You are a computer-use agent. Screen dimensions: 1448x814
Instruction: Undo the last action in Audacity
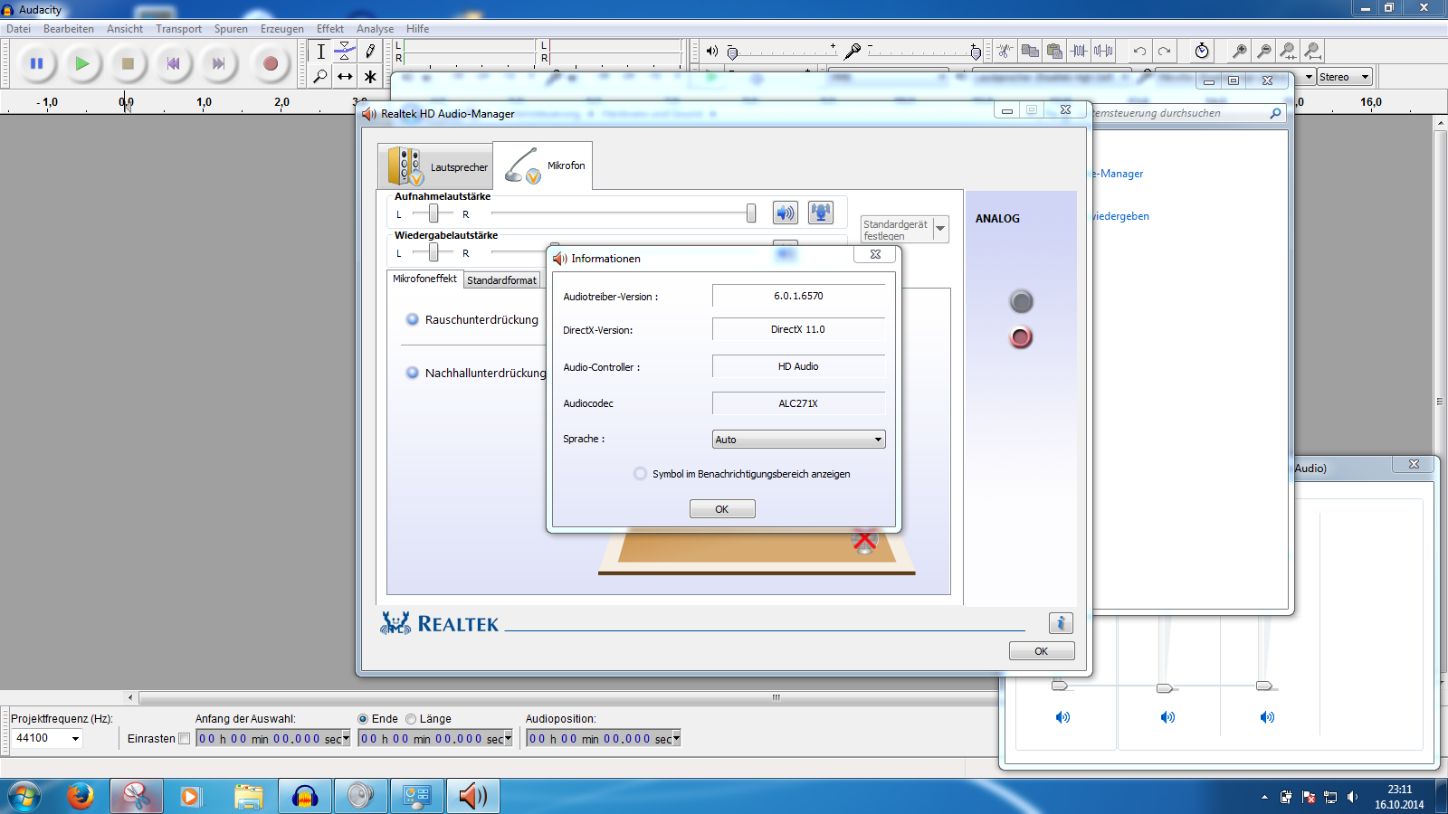tap(1139, 51)
